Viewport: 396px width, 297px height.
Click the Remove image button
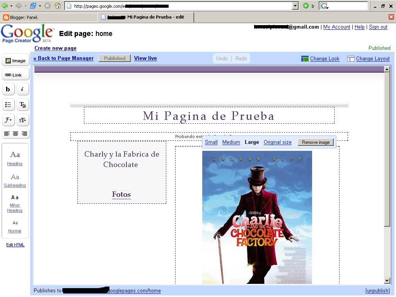pyautogui.click(x=316, y=142)
